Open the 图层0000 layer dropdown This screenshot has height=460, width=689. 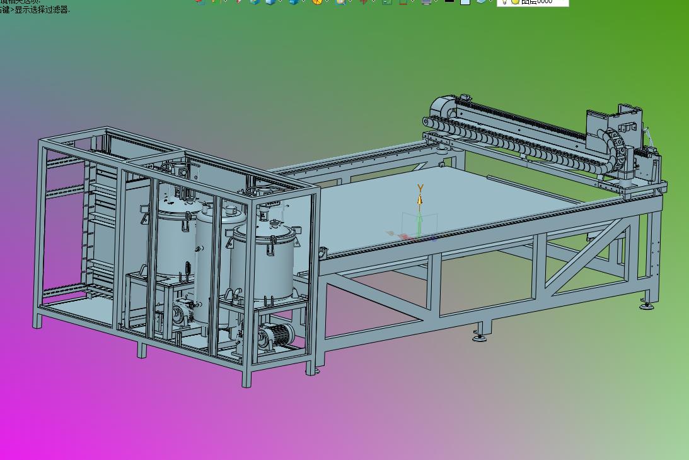pyautogui.click(x=533, y=2)
